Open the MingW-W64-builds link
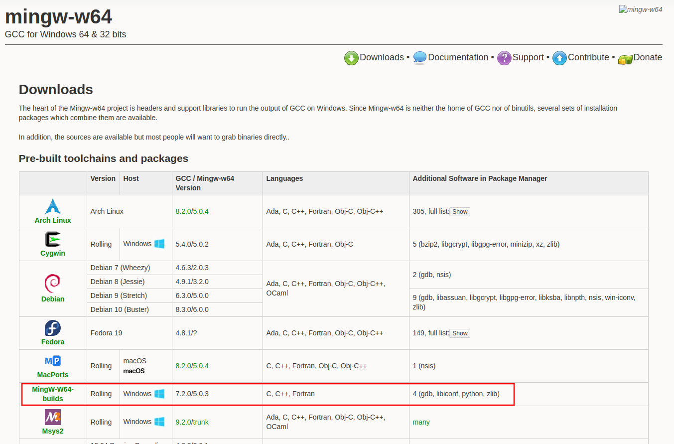The image size is (674, 444). 53,394
